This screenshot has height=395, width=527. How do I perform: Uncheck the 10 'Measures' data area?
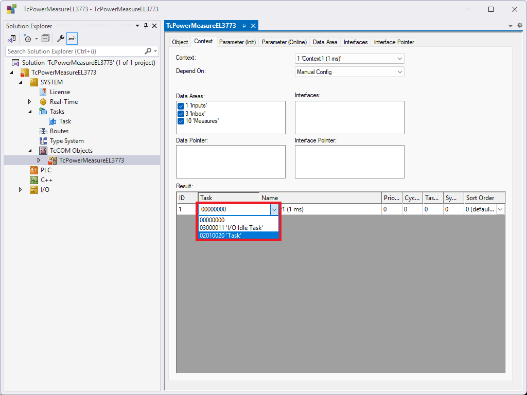pyautogui.click(x=181, y=121)
